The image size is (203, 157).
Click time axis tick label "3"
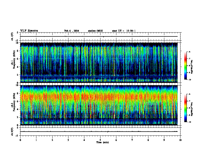(x=68, y=140)
